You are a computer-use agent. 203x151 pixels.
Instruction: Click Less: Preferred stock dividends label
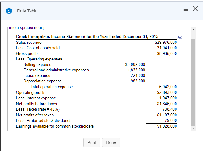(x=44, y=120)
